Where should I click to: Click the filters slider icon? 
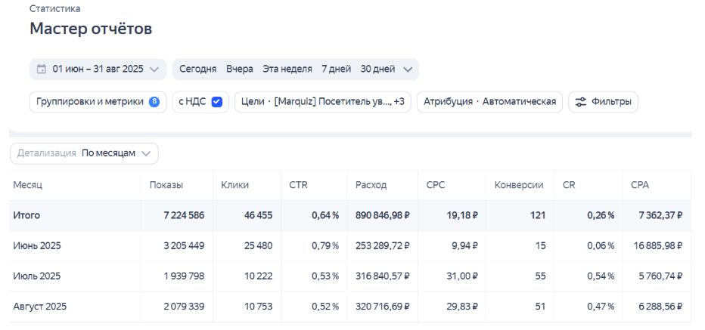pos(581,102)
